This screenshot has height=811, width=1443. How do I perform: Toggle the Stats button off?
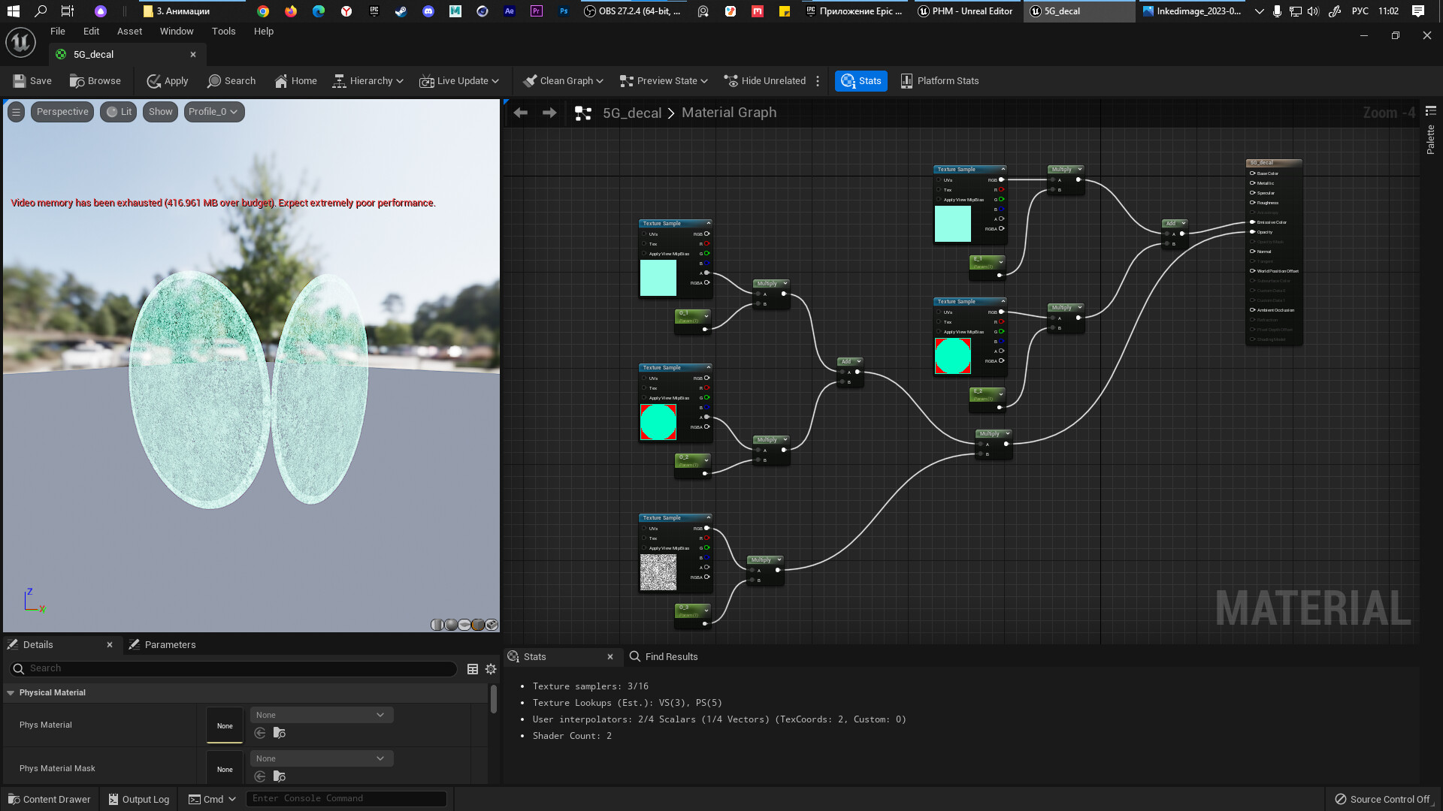click(861, 81)
